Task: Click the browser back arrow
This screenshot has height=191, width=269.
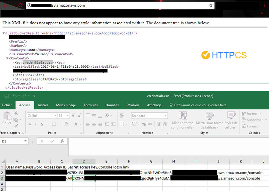Action: click(x=4, y=5)
